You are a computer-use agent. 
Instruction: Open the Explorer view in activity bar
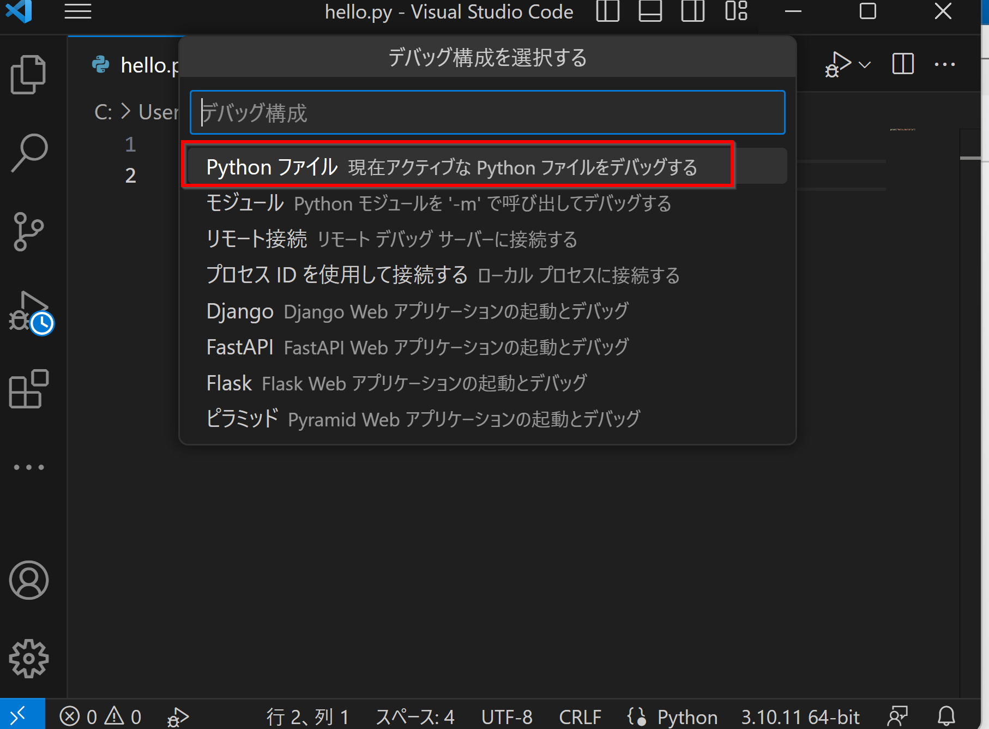(28, 74)
